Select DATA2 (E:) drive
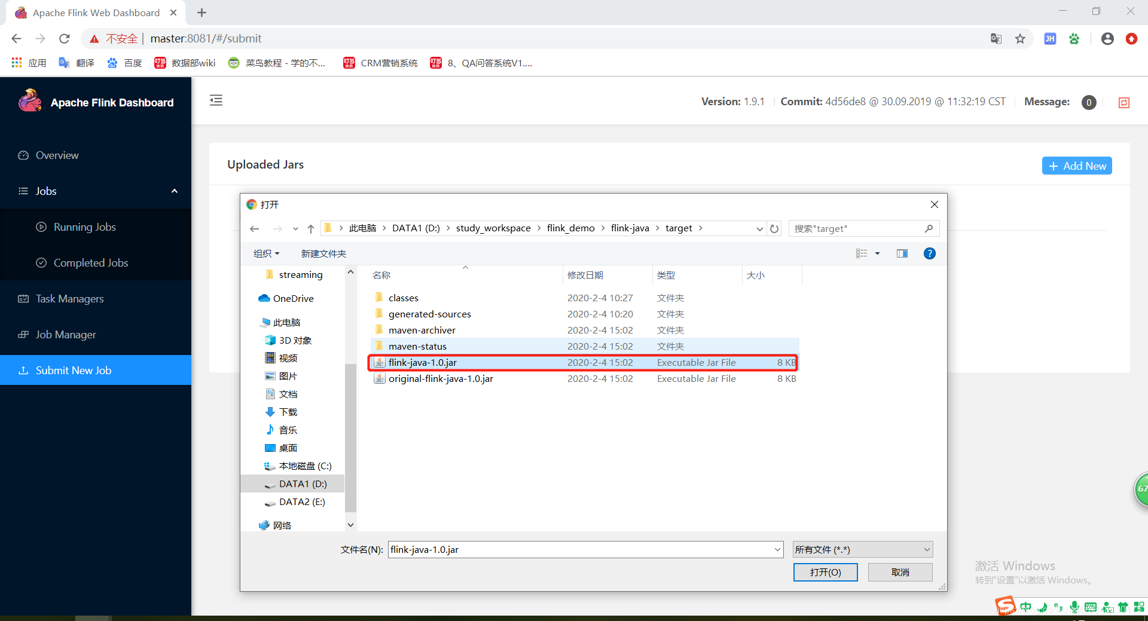Image resolution: width=1148 pixels, height=621 pixels. (x=302, y=501)
